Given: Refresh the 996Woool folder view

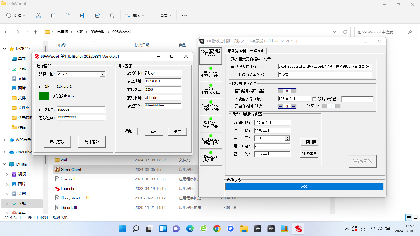Looking at the screenshot, I should tap(345, 32).
